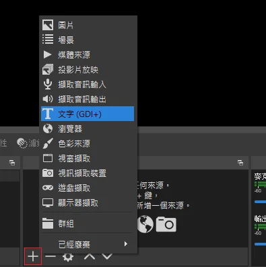Pop out the sources dock icon
The height and width of the screenshot is (267, 266).
(240, 163)
